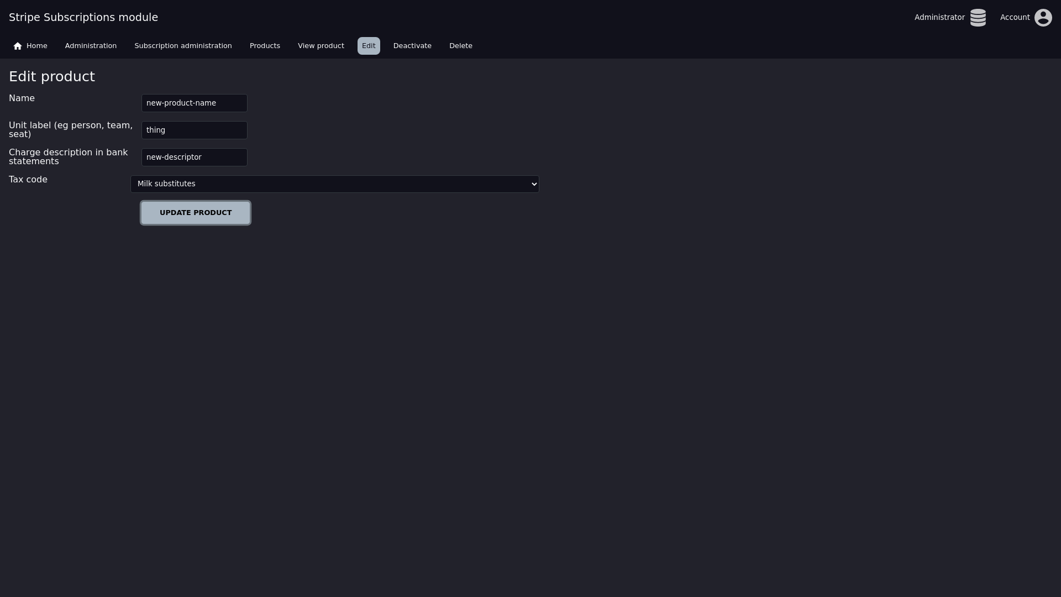Screen dimensions: 1061x597
Task: Click the Account text label
Action: (1015, 18)
